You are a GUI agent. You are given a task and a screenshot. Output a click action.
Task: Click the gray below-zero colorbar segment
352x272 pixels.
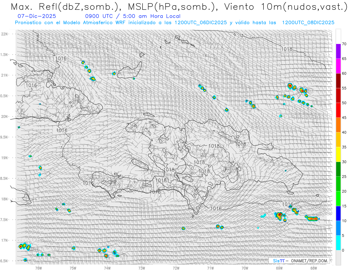(x=338, y=258)
